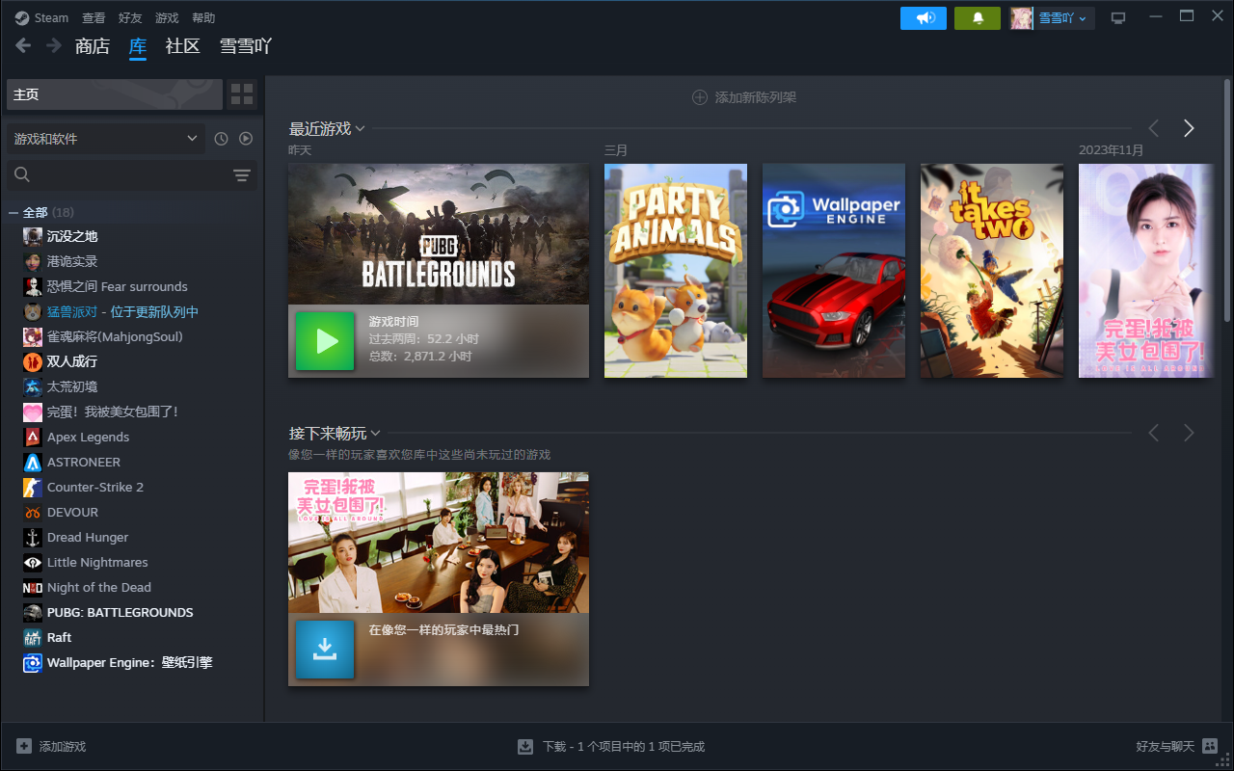Screen dimensions: 1234x771
Task: Start PUBG with the green play button
Action: [325, 340]
